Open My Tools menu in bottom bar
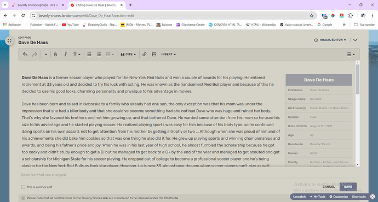 [x=318, y=197]
